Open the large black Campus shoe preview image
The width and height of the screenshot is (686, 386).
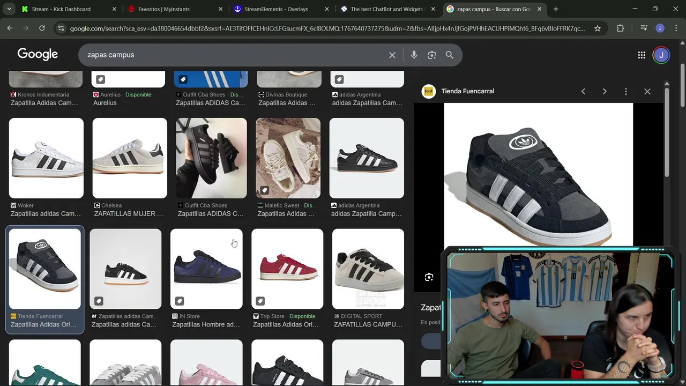[538, 175]
